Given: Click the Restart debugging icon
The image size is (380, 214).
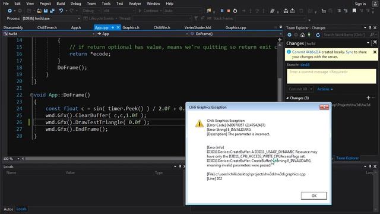Looking at the screenshot, I should click(235, 11).
